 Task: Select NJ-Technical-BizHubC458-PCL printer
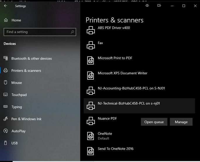click(139, 106)
